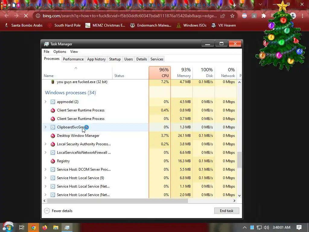The height and width of the screenshot is (232, 309).
Task: Expand the ClipboardSvcGroup row
Action: pos(46,127)
